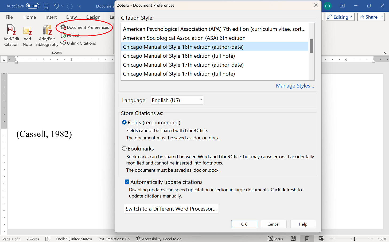Click Unlink Citations in the Zotero ribbon
Image resolution: width=389 pixels, height=242 pixels.
(x=78, y=43)
